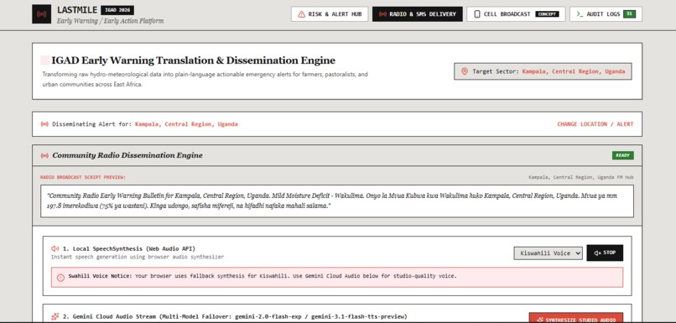
Task: Open the Kiswahili Voice dropdown
Action: point(548,253)
